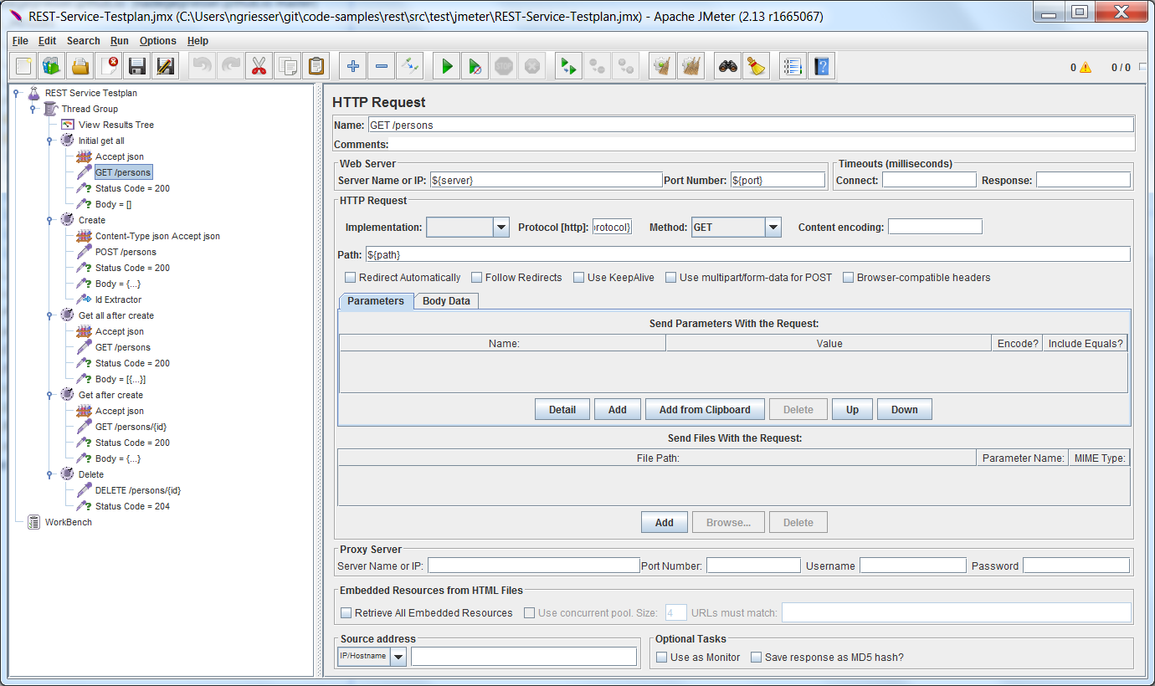Click the Remote start all toolbar icon
Image resolution: width=1155 pixels, height=686 pixels.
click(568, 66)
